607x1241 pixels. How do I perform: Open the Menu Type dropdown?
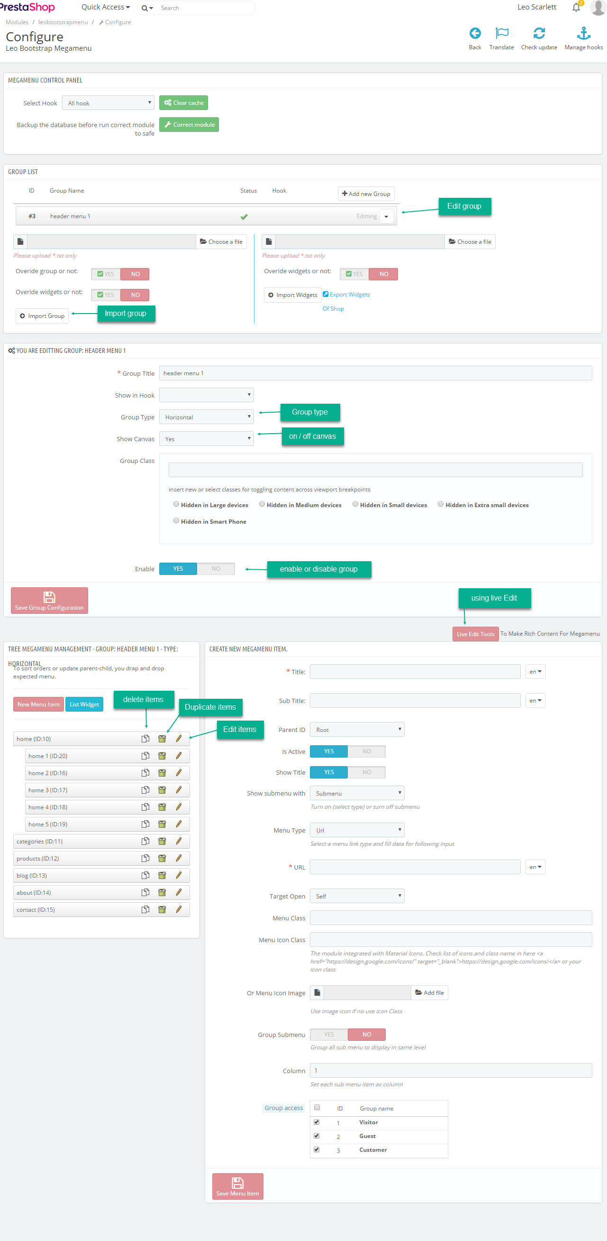(357, 830)
